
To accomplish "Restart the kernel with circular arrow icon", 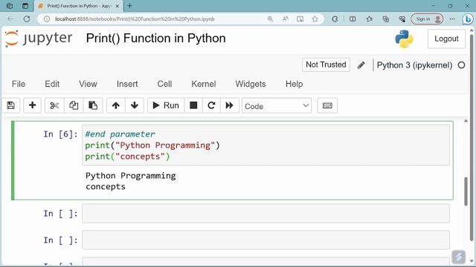I will (211, 105).
